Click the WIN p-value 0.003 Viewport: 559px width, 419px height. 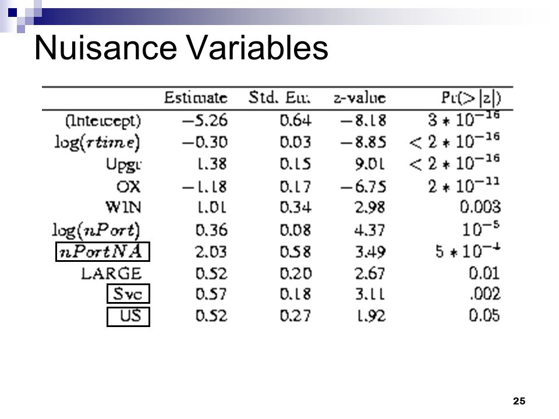(480, 207)
